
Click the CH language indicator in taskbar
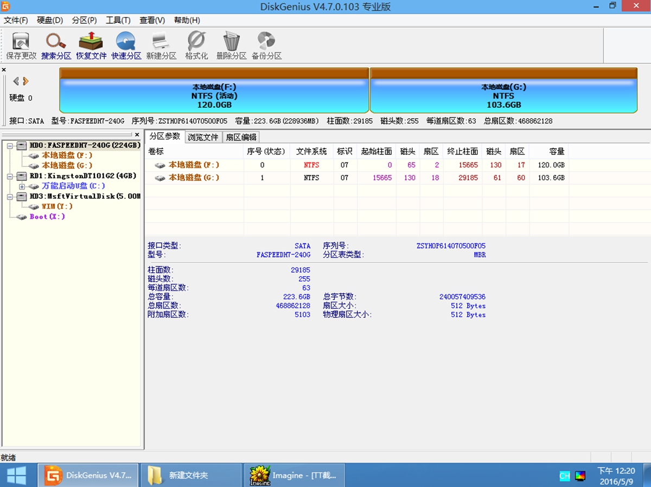(564, 475)
